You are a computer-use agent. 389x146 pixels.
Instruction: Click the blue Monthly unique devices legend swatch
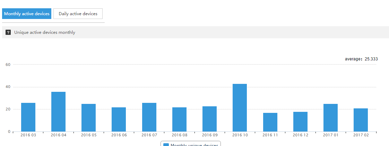[166, 145]
